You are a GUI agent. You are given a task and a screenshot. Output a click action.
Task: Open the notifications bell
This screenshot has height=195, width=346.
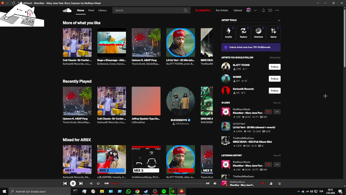(x=263, y=10)
